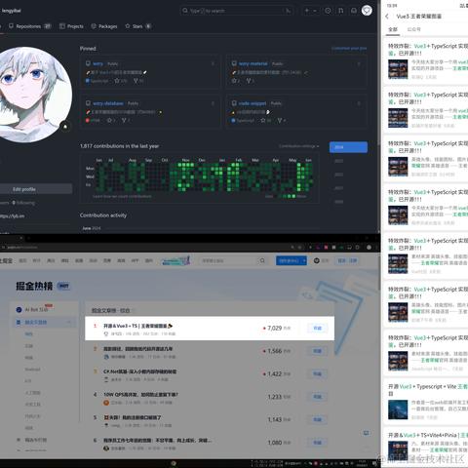Click the '1,817 contributions in the last year' text
468x468 pixels.
click(x=119, y=146)
